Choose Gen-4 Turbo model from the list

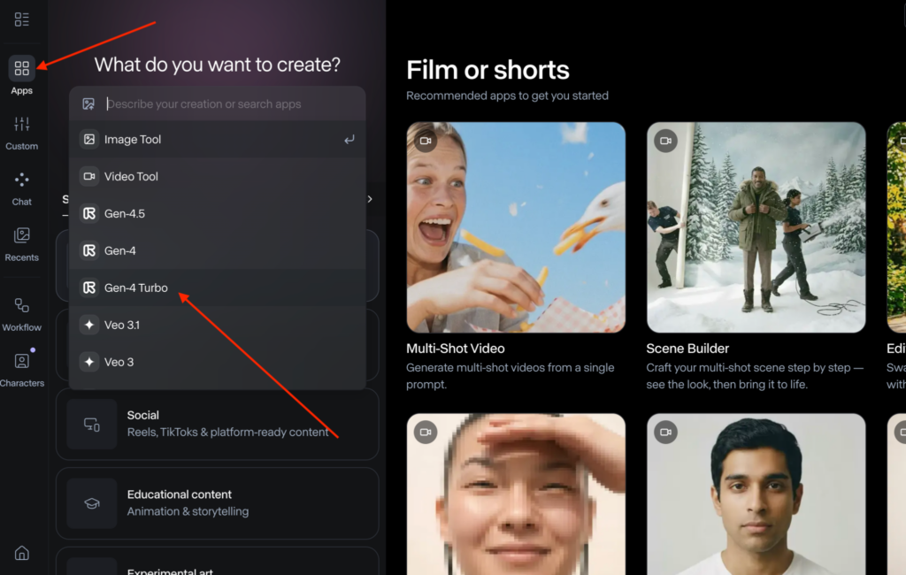pyautogui.click(x=218, y=287)
